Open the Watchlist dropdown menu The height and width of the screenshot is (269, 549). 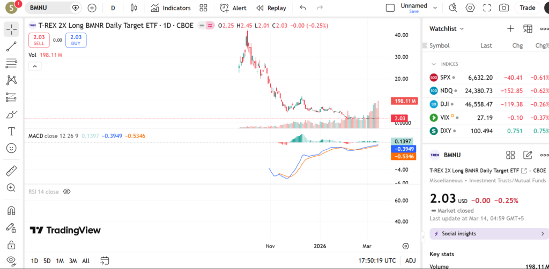[447, 29]
